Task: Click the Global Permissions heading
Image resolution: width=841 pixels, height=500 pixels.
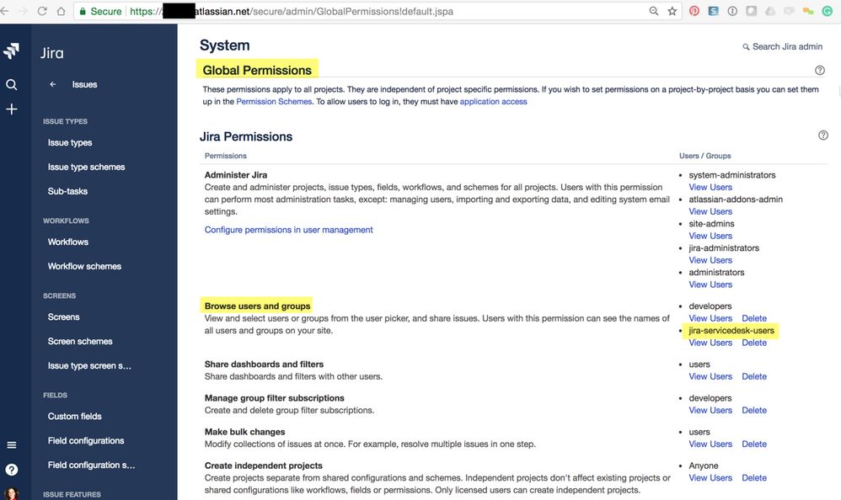Action: point(257,70)
